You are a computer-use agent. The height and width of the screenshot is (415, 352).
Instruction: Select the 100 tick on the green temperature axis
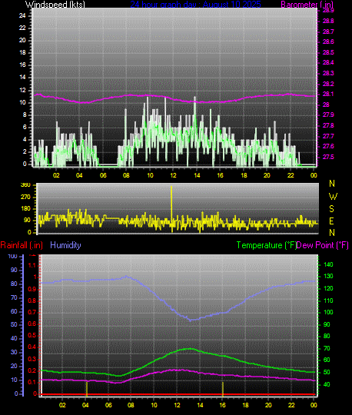[x=328, y=312]
